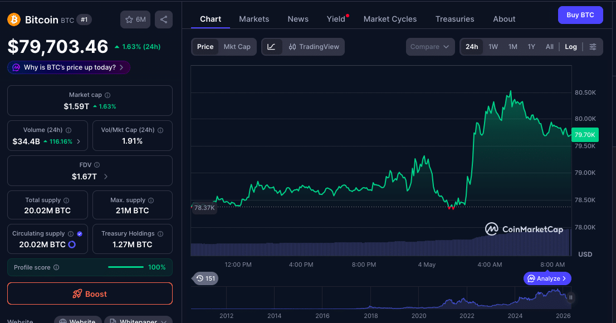The height and width of the screenshot is (323, 616).
Task: Select the 1W time range
Action: point(493,47)
